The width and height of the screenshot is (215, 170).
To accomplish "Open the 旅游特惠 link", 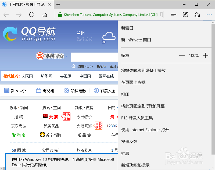I will click(84, 150).
